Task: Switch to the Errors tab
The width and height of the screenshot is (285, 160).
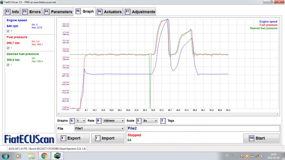Action: coord(31,12)
